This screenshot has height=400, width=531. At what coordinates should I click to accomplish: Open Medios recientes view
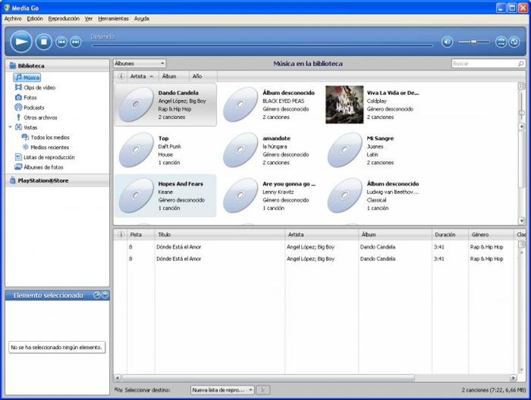pos(46,147)
